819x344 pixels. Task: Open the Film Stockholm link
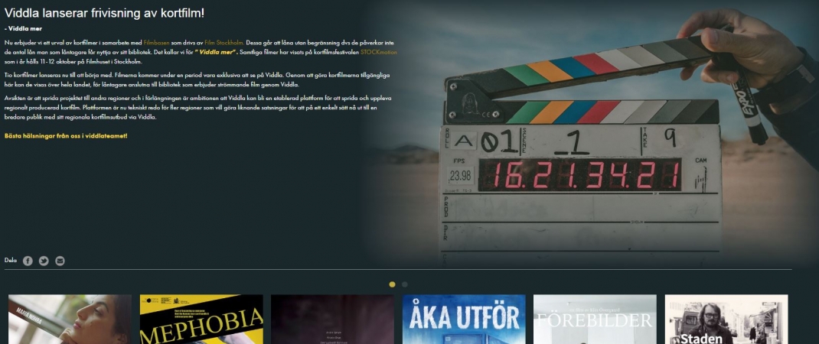pos(224,43)
